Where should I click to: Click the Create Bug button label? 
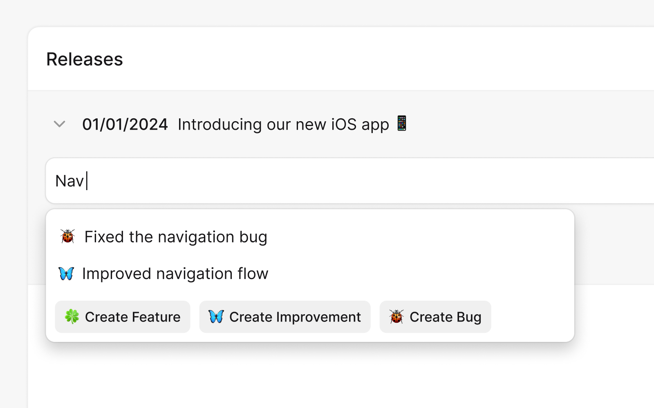pyautogui.click(x=446, y=317)
